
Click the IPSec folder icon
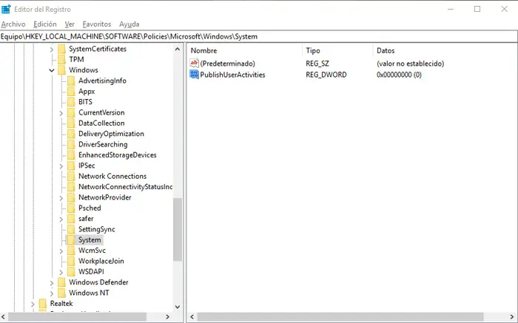click(71, 166)
